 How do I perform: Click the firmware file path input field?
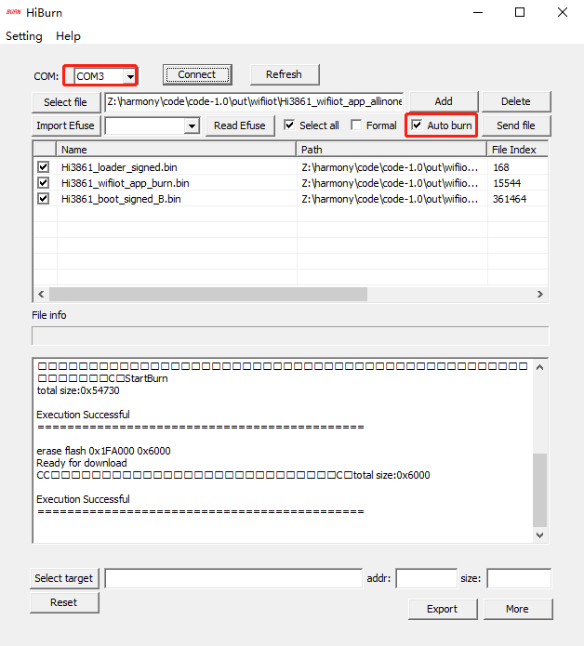(x=254, y=101)
